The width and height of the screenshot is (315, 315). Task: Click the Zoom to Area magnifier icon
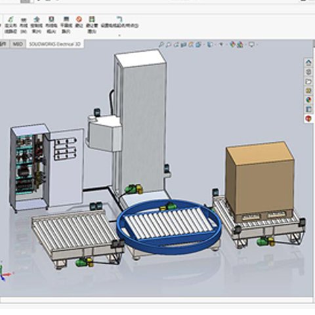(168, 45)
